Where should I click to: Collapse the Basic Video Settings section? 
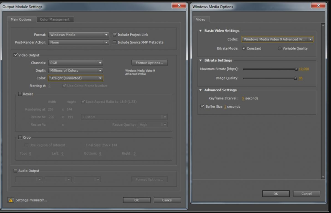click(x=200, y=31)
